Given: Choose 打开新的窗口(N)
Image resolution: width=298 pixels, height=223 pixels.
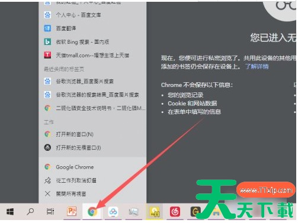Looking at the screenshot, I should click(x=92, y=134).
